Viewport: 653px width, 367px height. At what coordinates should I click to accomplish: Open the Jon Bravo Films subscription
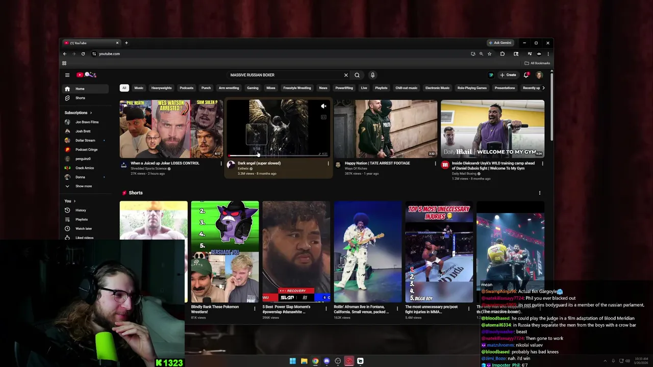coord(85,122)
